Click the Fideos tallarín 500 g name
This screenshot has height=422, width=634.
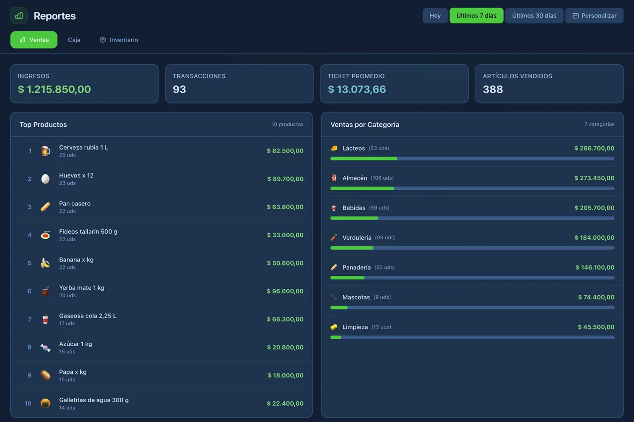pos(88,231)
